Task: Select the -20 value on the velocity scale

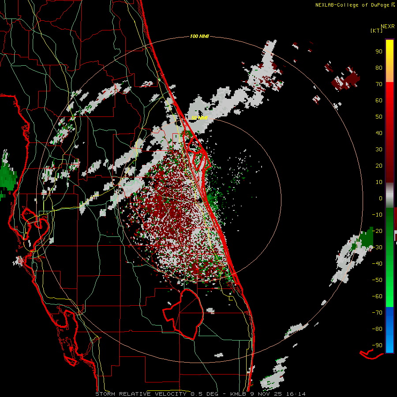Action: click(377, 231)
